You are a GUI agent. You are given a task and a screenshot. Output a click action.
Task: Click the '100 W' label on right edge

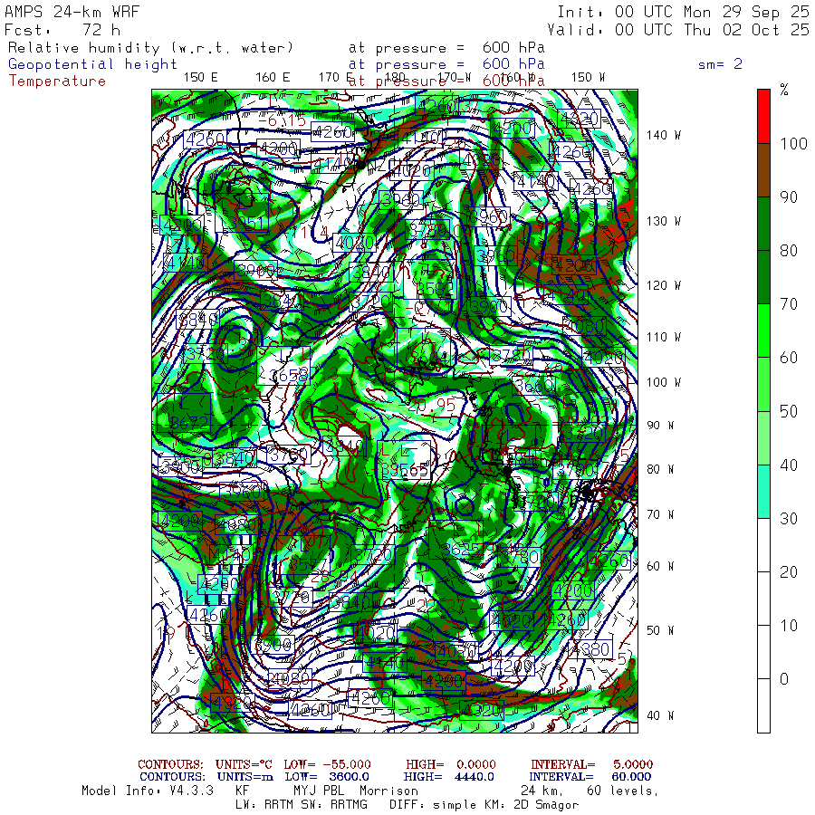pyautogui.click(x=664, y=382)
